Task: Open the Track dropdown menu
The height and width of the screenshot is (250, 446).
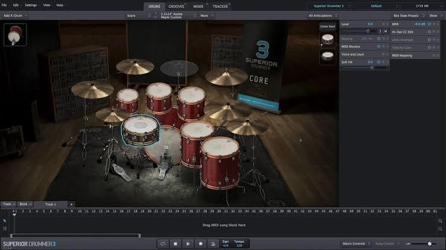Action: pyautogui.click(x=8, y=204)
